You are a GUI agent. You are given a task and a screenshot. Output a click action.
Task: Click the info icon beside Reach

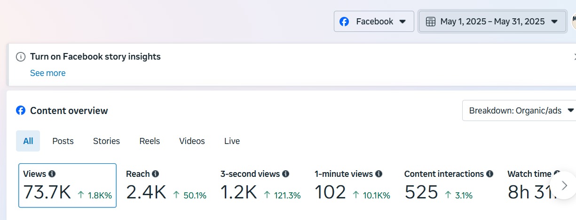tap(155, 174)
